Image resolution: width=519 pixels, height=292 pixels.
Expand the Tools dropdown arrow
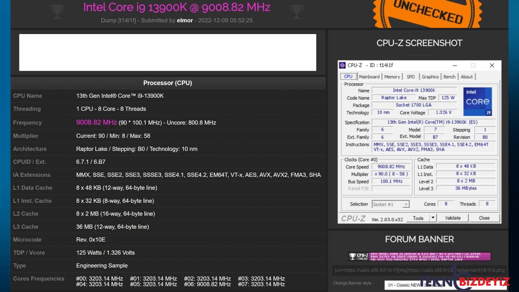(x=433, y=218)
